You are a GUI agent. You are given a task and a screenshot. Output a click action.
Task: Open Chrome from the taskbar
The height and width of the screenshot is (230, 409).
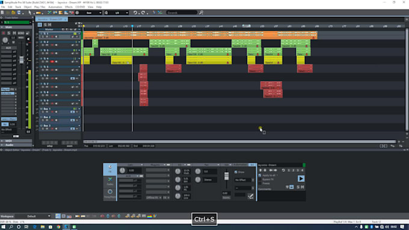click(58, 227)
